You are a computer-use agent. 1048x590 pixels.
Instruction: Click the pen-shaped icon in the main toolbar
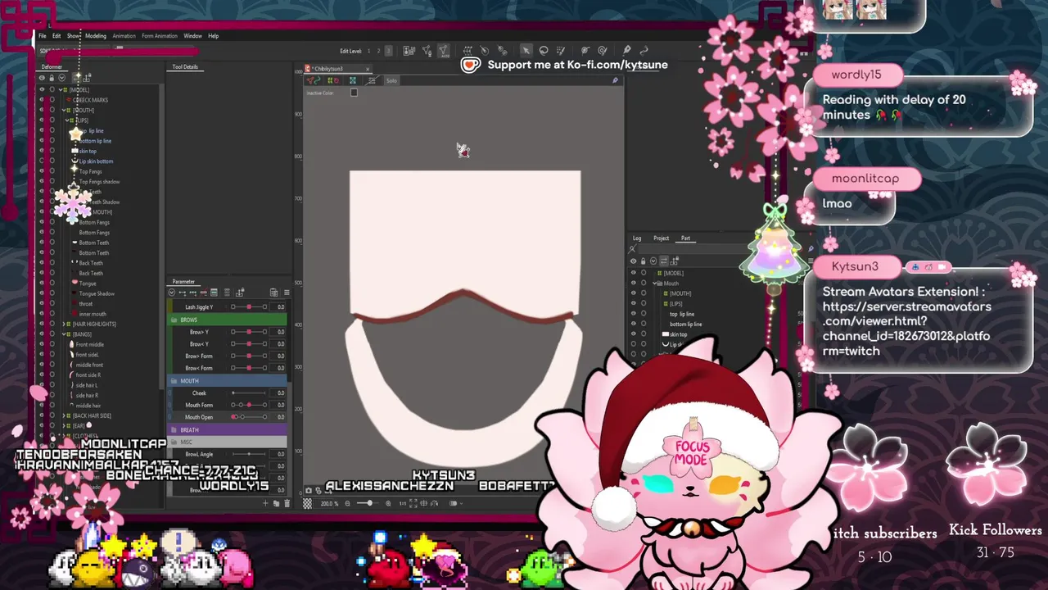pyautogui.click(x=626, y=51)
